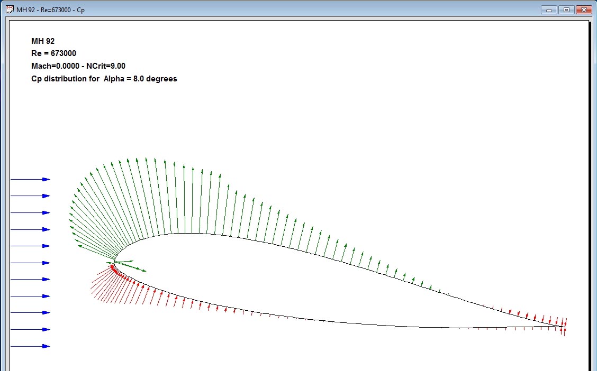Click red arrows on upper trailing edge

click(535, 318)
